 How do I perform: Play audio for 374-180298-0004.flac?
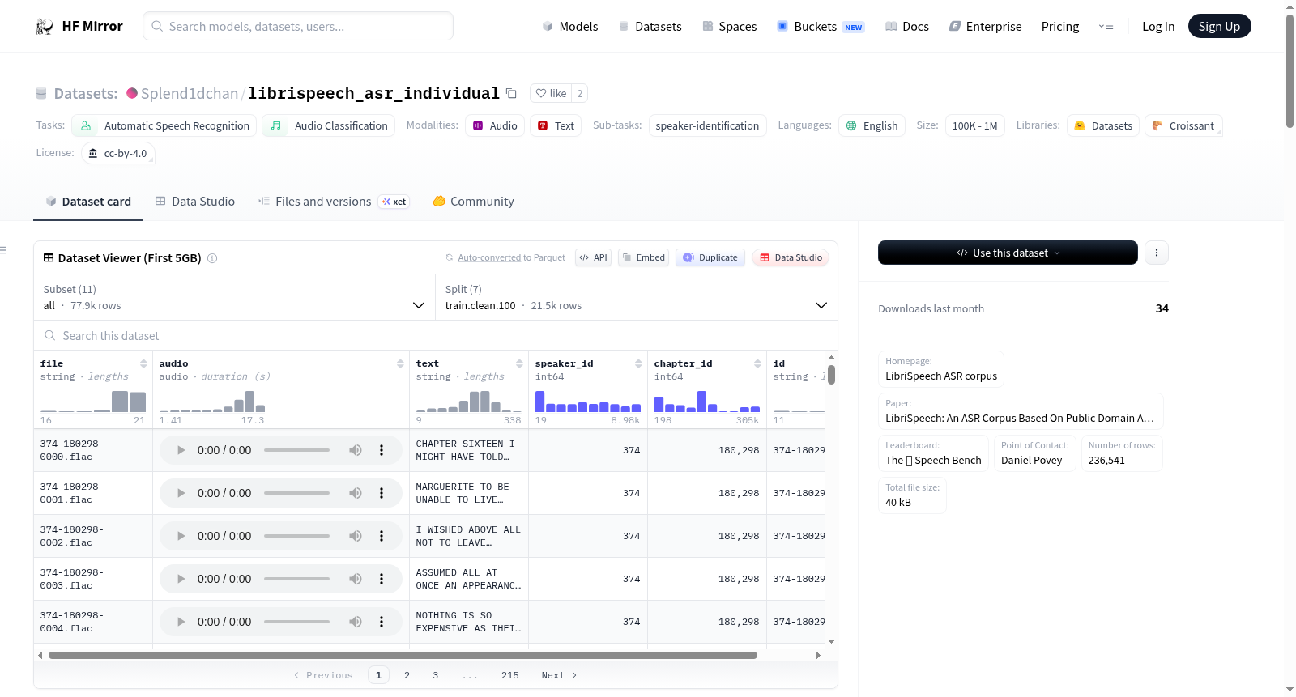pos(181,622)
